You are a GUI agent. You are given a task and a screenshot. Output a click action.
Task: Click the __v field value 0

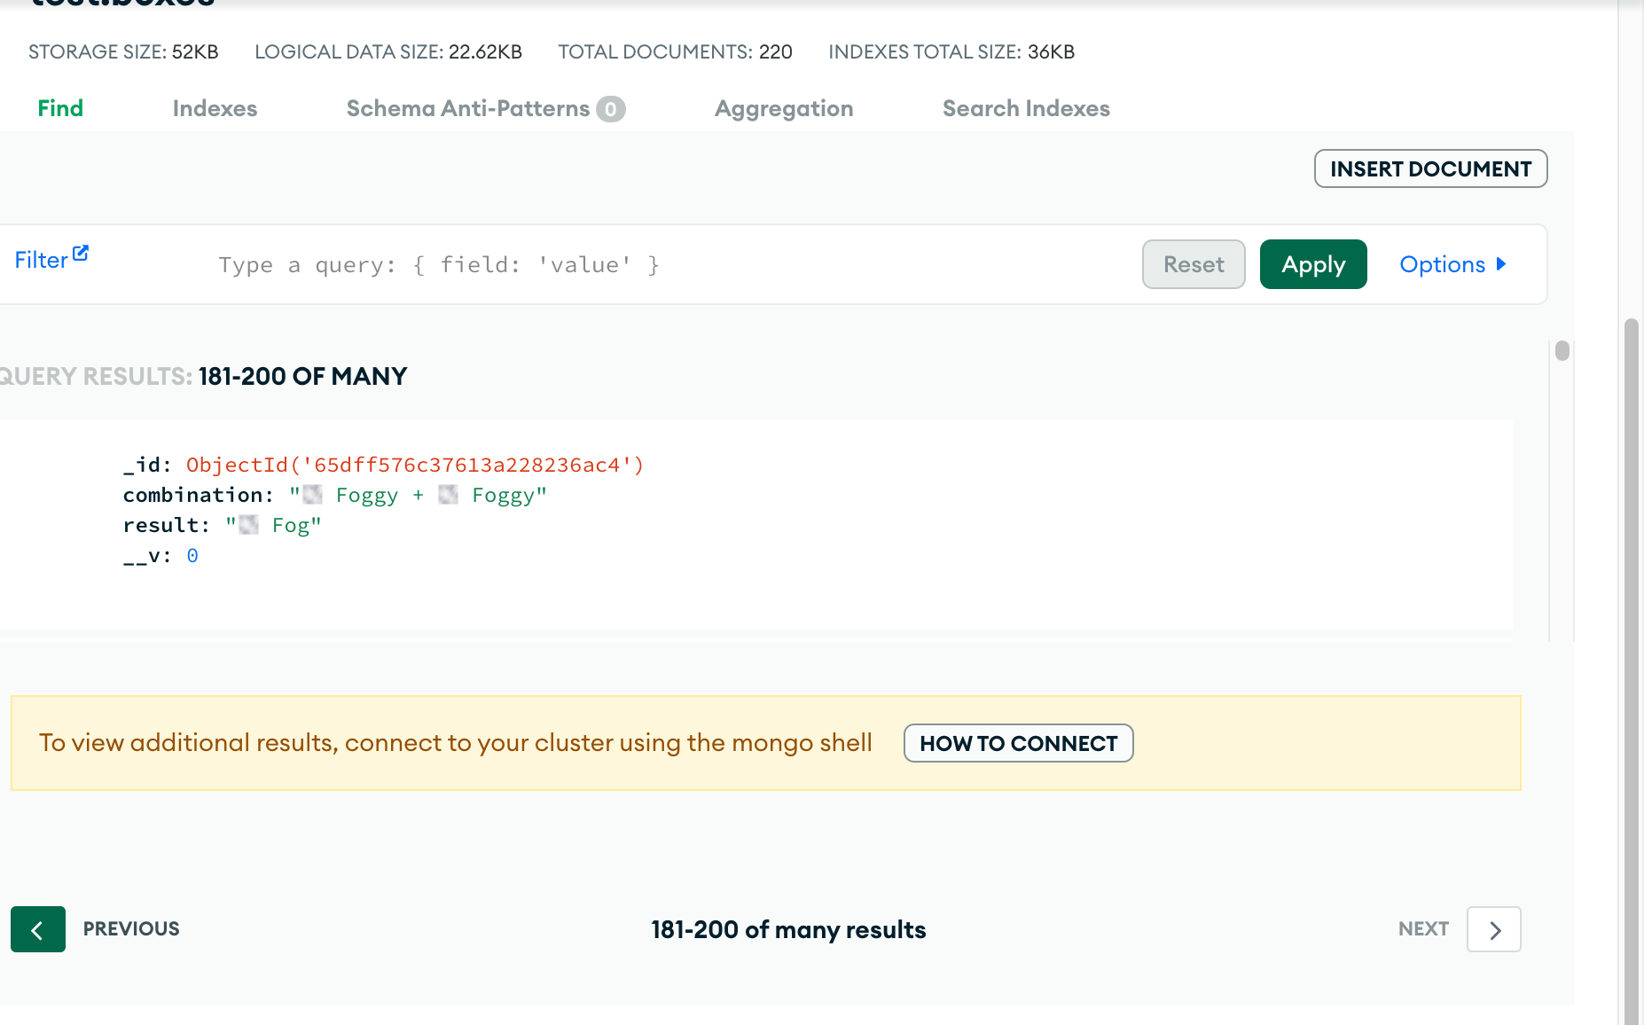click(x=192, y=556)
